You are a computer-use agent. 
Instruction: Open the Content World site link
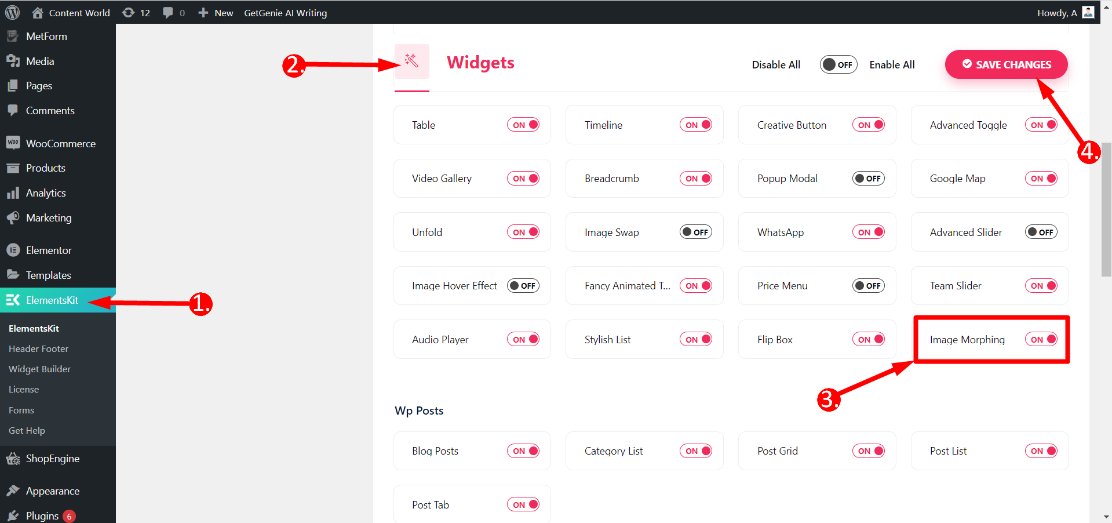79,13
